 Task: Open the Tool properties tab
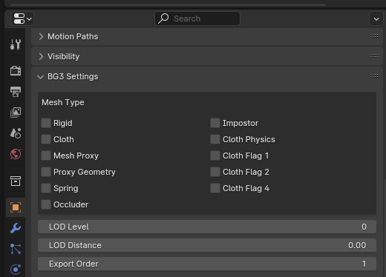click(16, 44)
